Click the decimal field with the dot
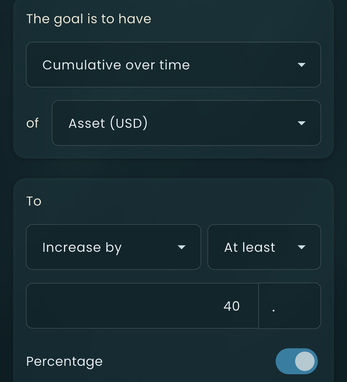The width and height of the screenshot is (347, 382). [290, 306]
